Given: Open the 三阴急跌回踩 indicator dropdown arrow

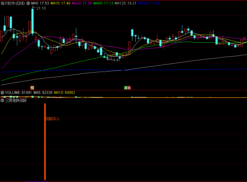Looking at the screenshot, I should [2, 101].
